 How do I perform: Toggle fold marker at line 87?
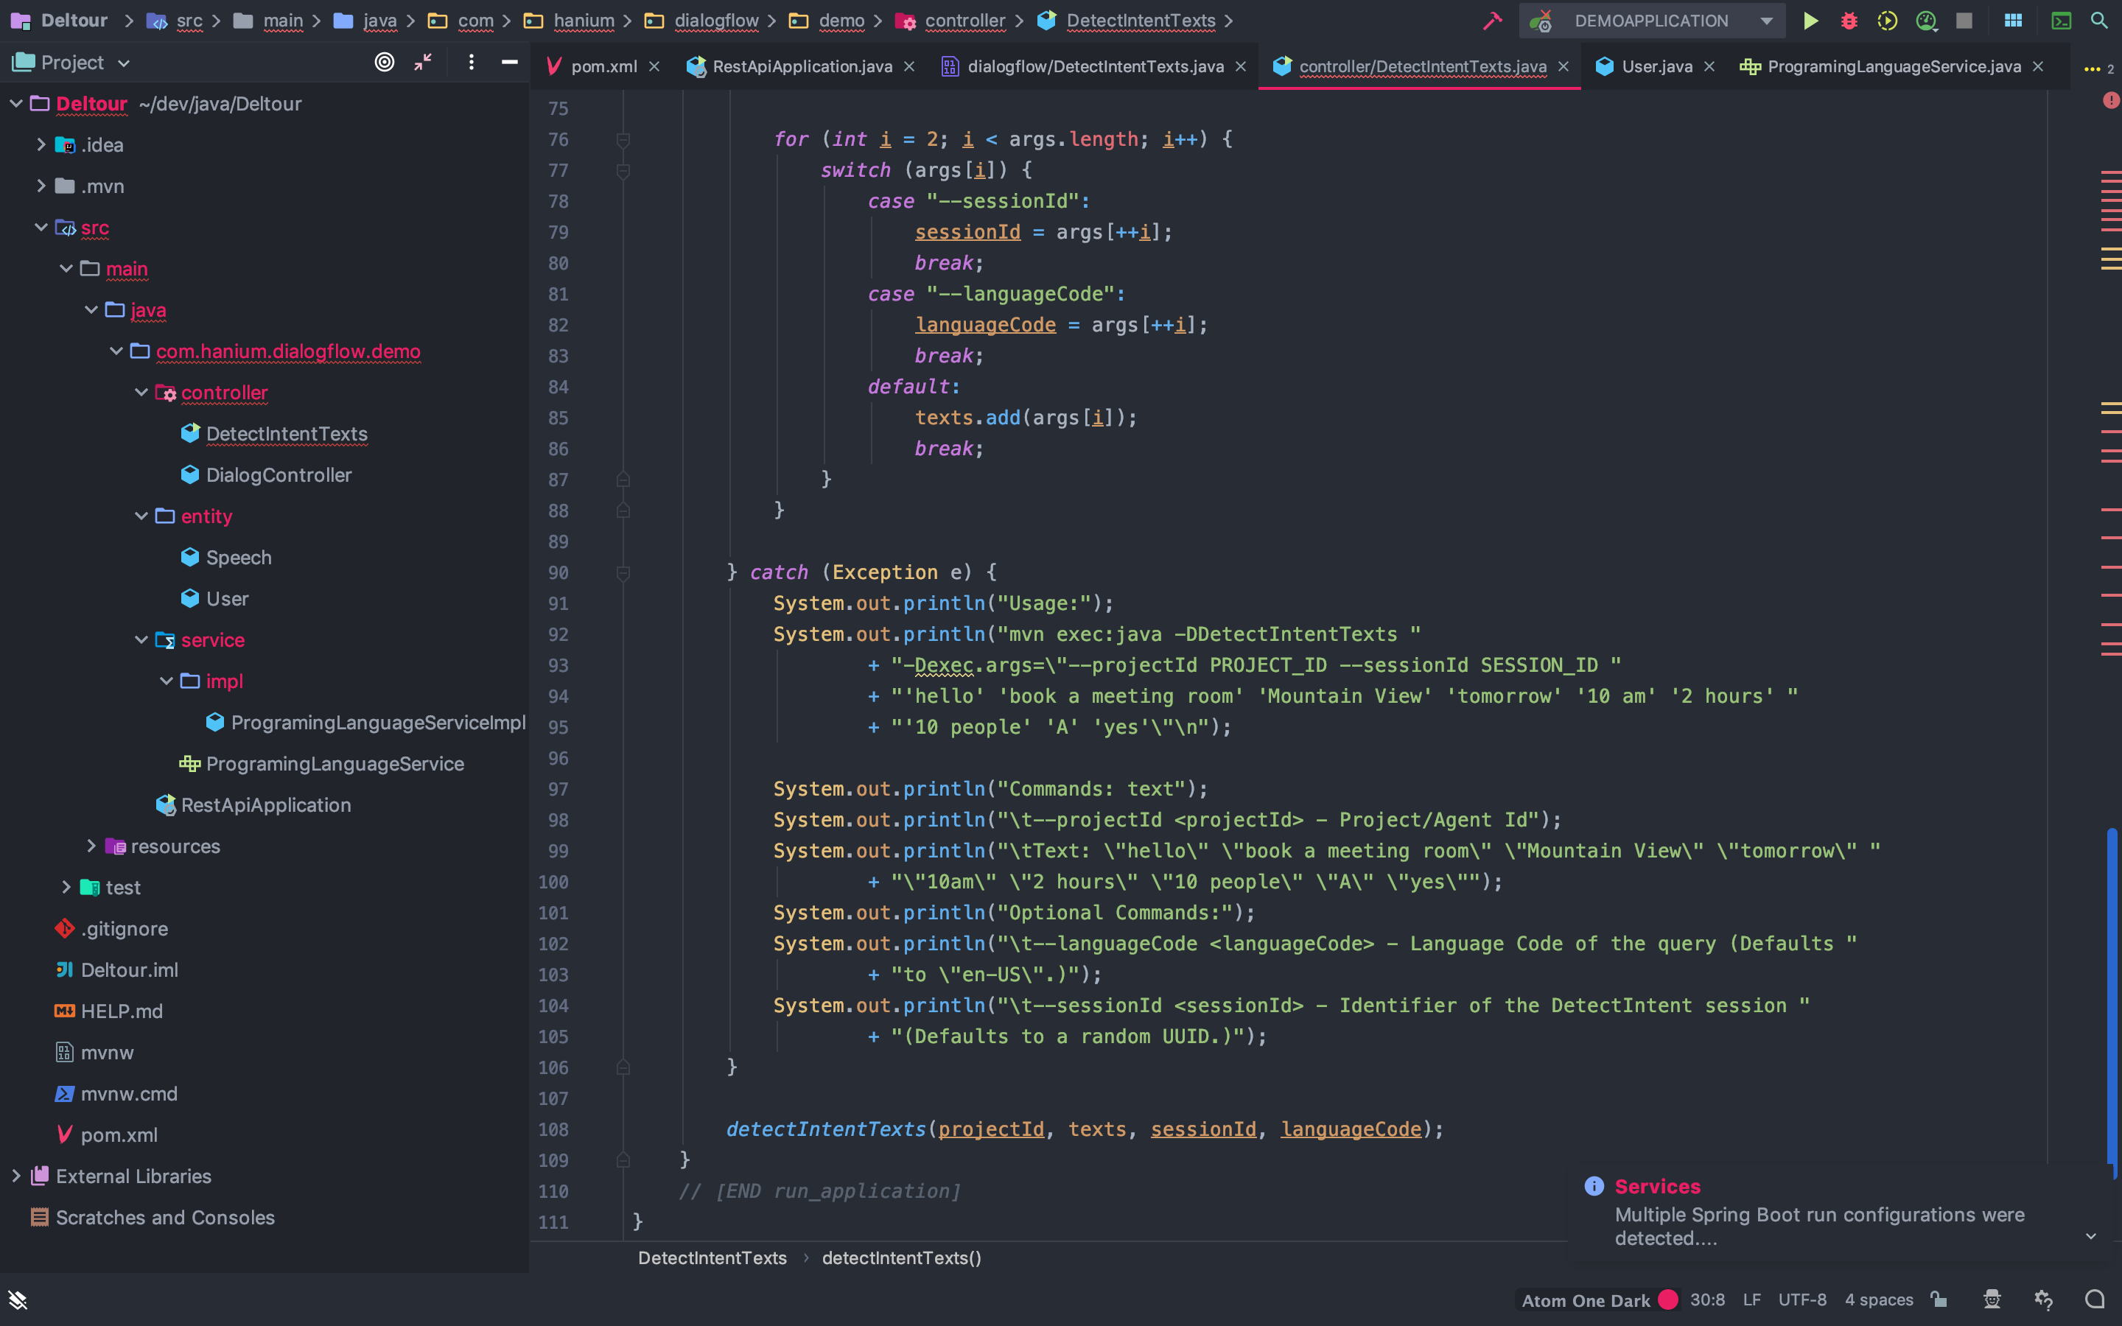(623, 480)
